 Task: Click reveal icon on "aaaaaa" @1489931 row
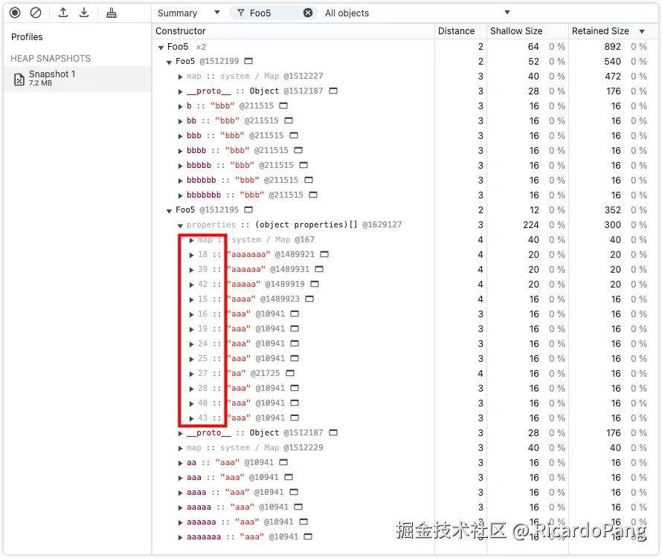[319, 269]
